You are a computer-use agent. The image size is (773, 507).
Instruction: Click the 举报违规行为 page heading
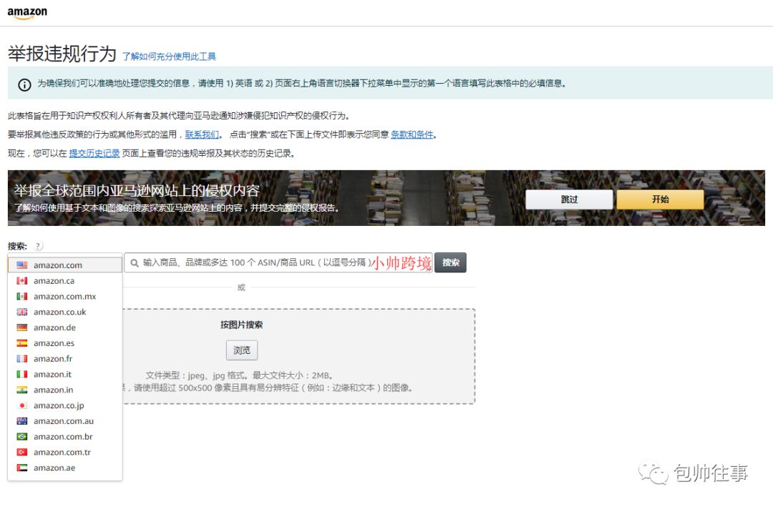click(x=62, y=53)
